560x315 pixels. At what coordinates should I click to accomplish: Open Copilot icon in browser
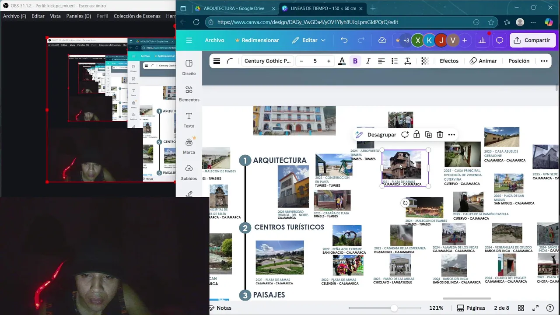[x=549, y=22]
